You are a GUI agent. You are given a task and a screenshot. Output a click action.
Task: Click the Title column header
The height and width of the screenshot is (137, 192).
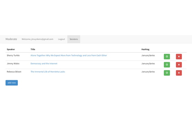[33, 49]
